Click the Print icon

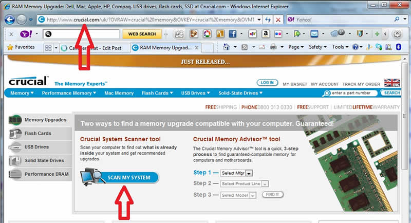point(273,47)
